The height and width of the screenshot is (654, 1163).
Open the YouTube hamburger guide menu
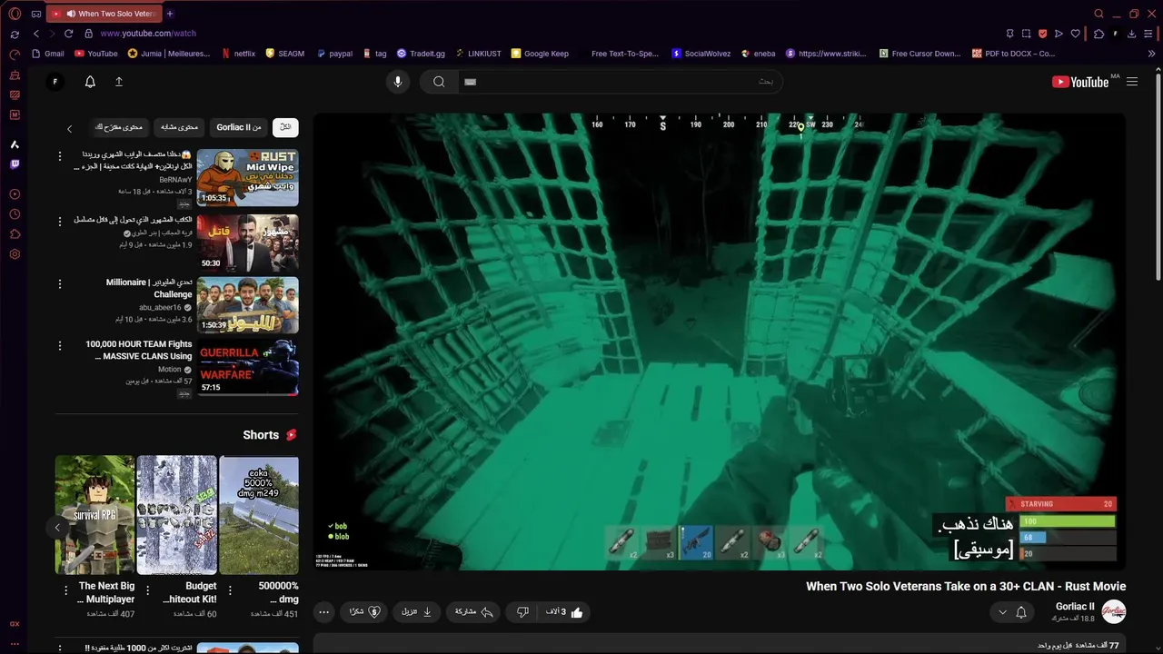[x=1132, y=82]
